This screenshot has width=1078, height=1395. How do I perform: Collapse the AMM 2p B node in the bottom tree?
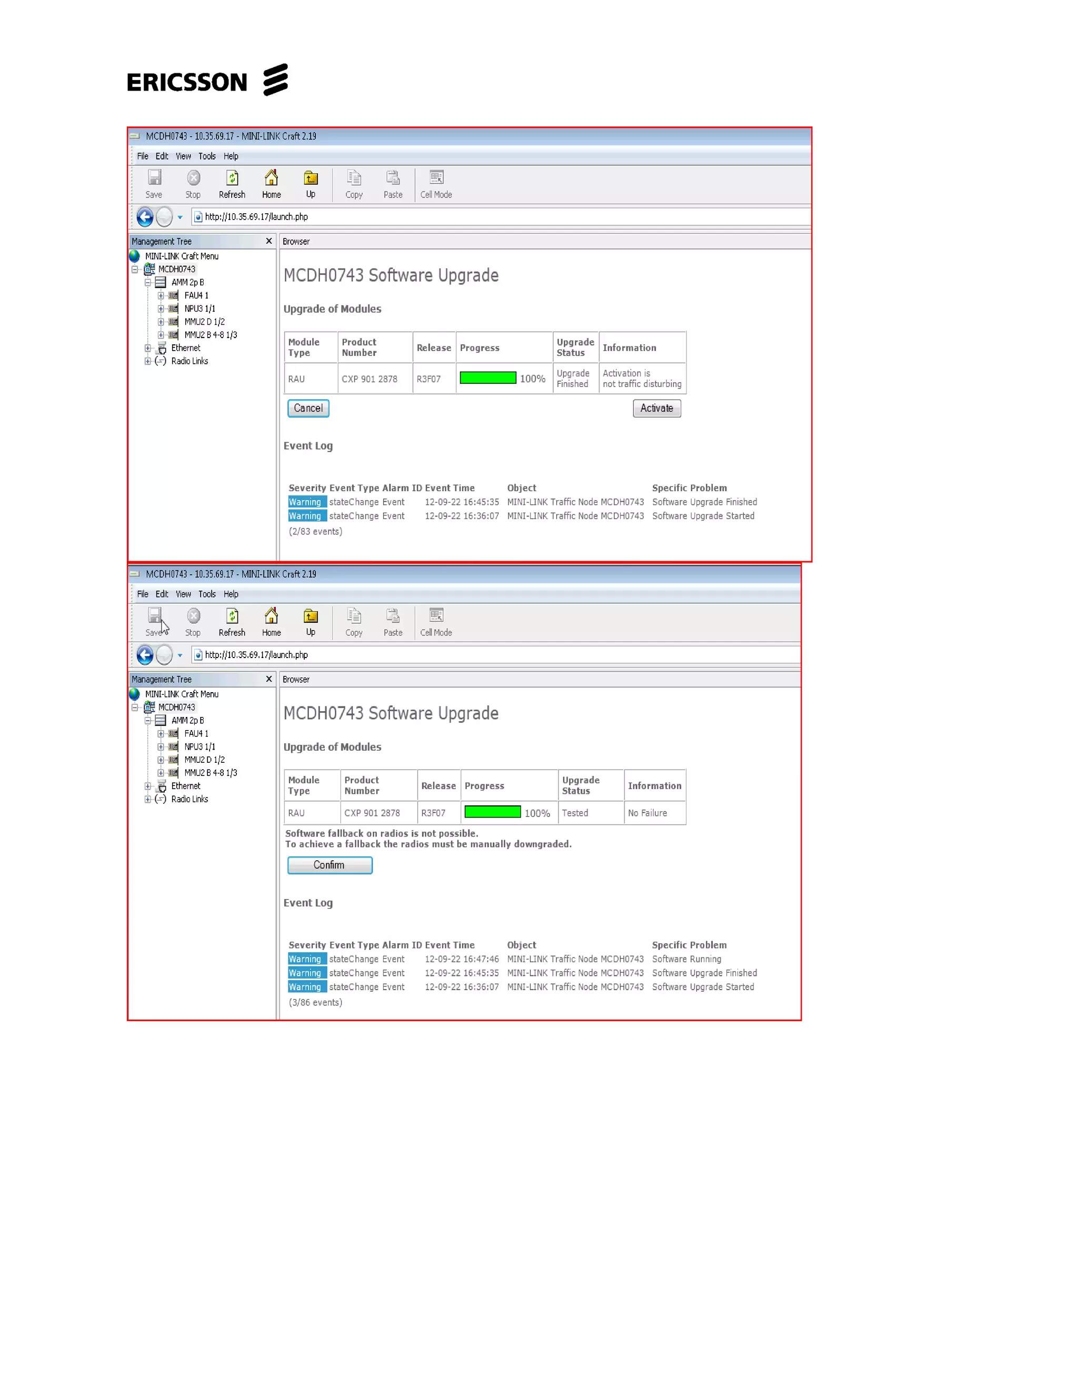tap(148, 721)
